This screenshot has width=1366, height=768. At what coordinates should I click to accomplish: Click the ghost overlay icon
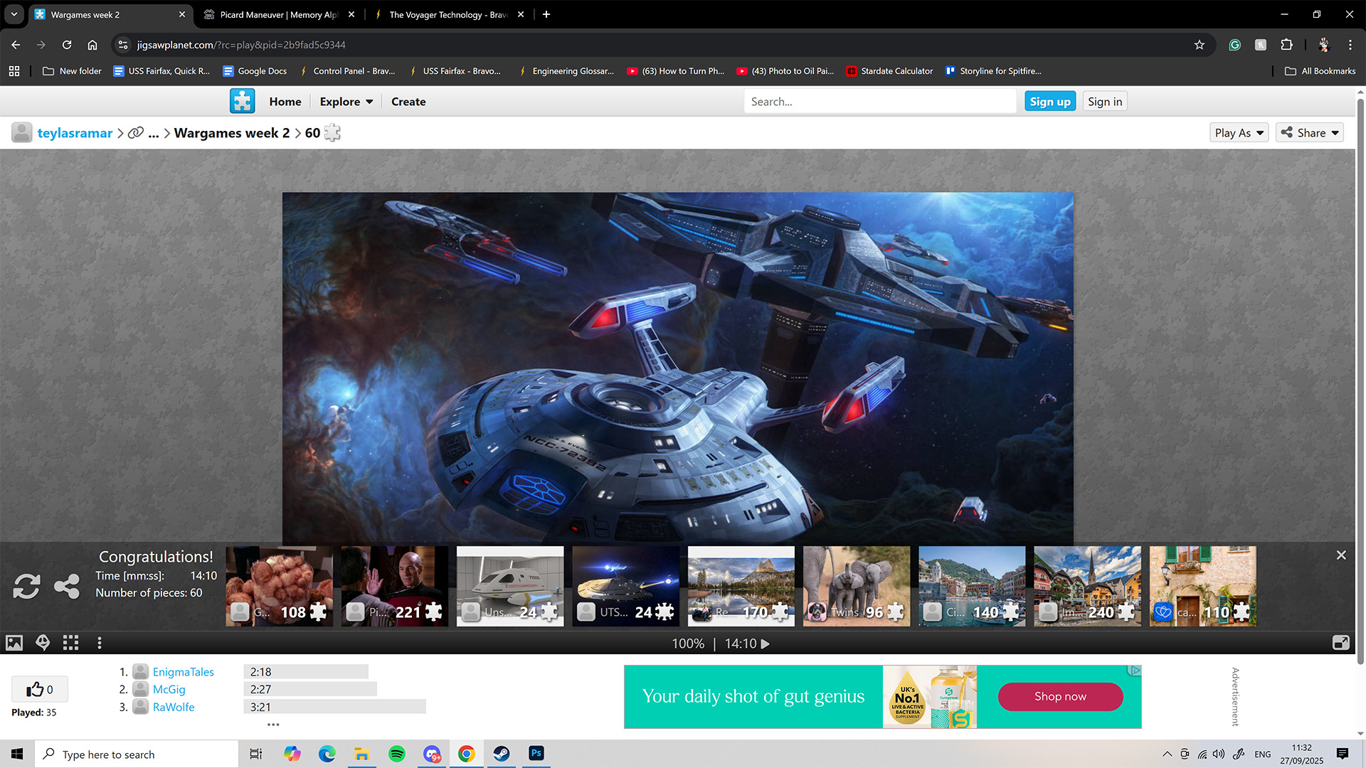pos(43,644)
